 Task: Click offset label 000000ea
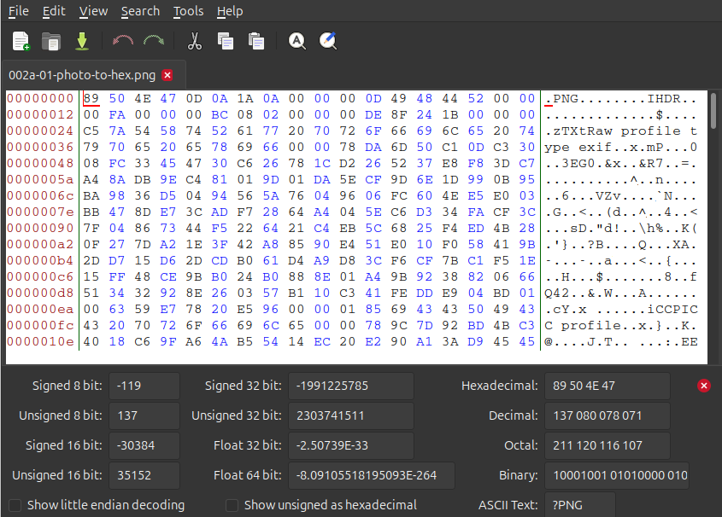[40, 310]
